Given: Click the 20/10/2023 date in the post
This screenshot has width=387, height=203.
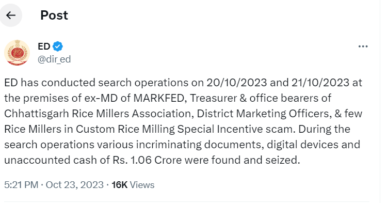Looking at the screenshot, I should pos(237,83).
